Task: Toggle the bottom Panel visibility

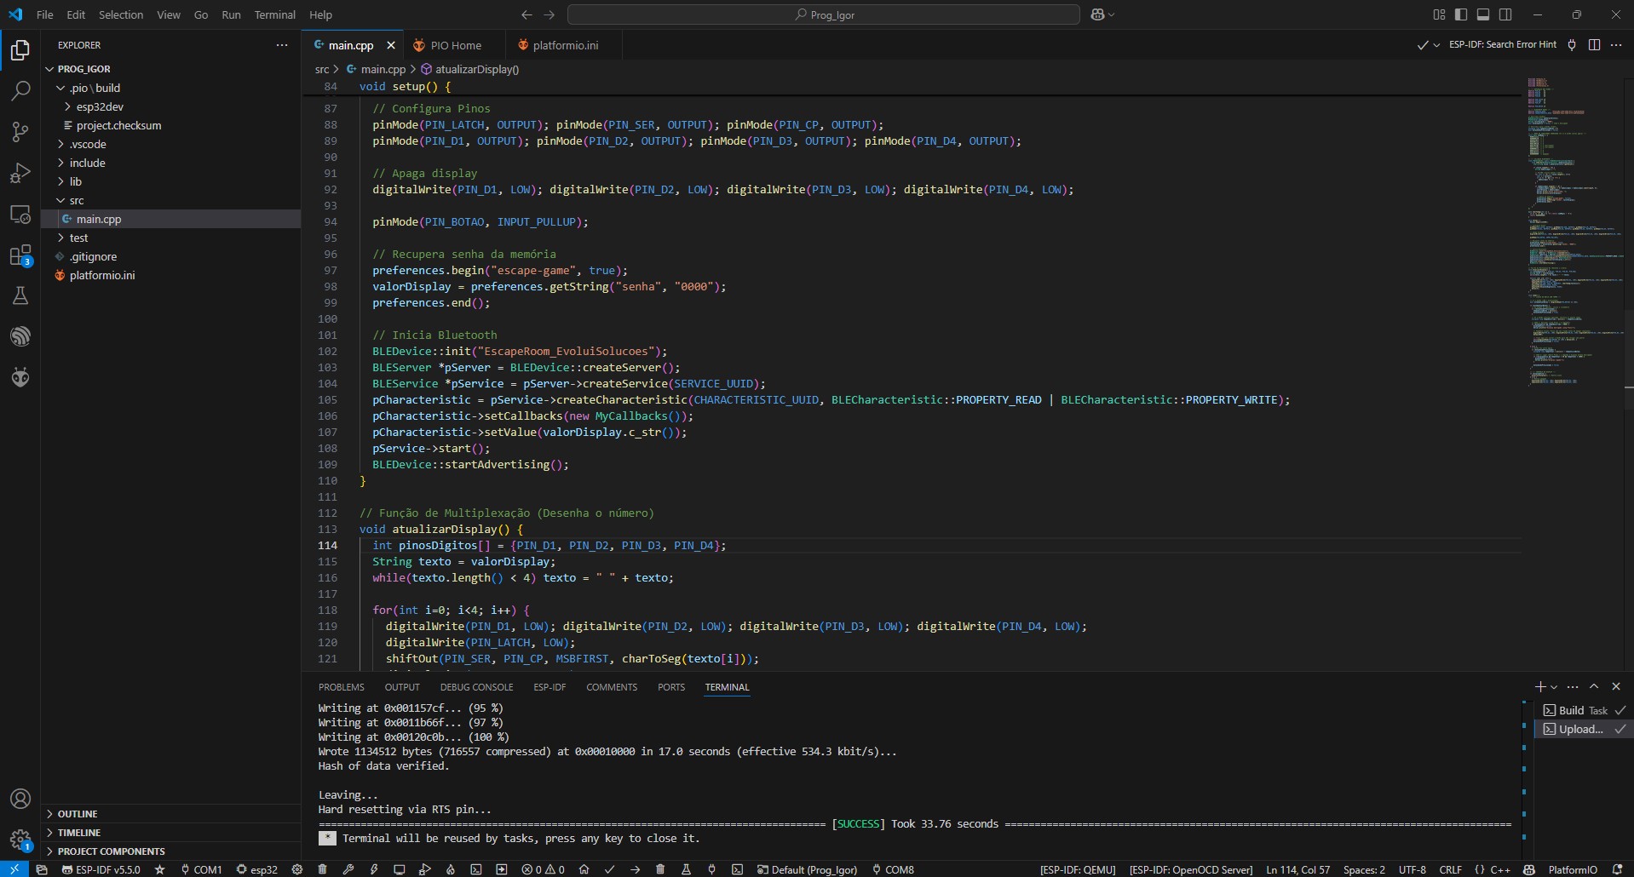Action: click(x=1483, y=14)
